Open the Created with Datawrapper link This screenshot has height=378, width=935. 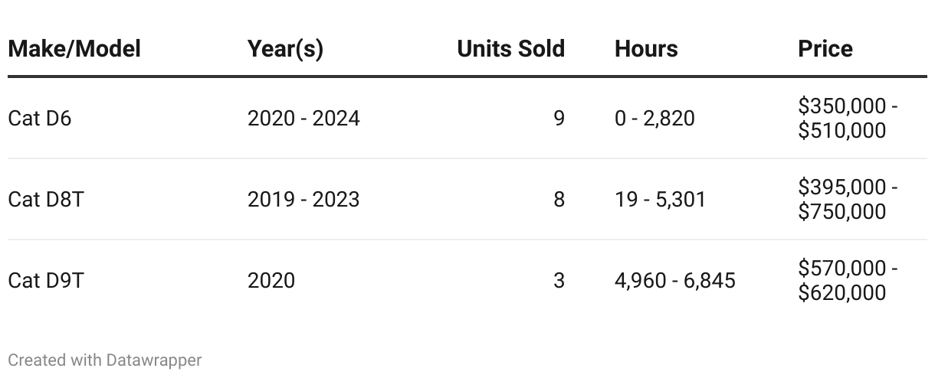click(x=105, y=360)
